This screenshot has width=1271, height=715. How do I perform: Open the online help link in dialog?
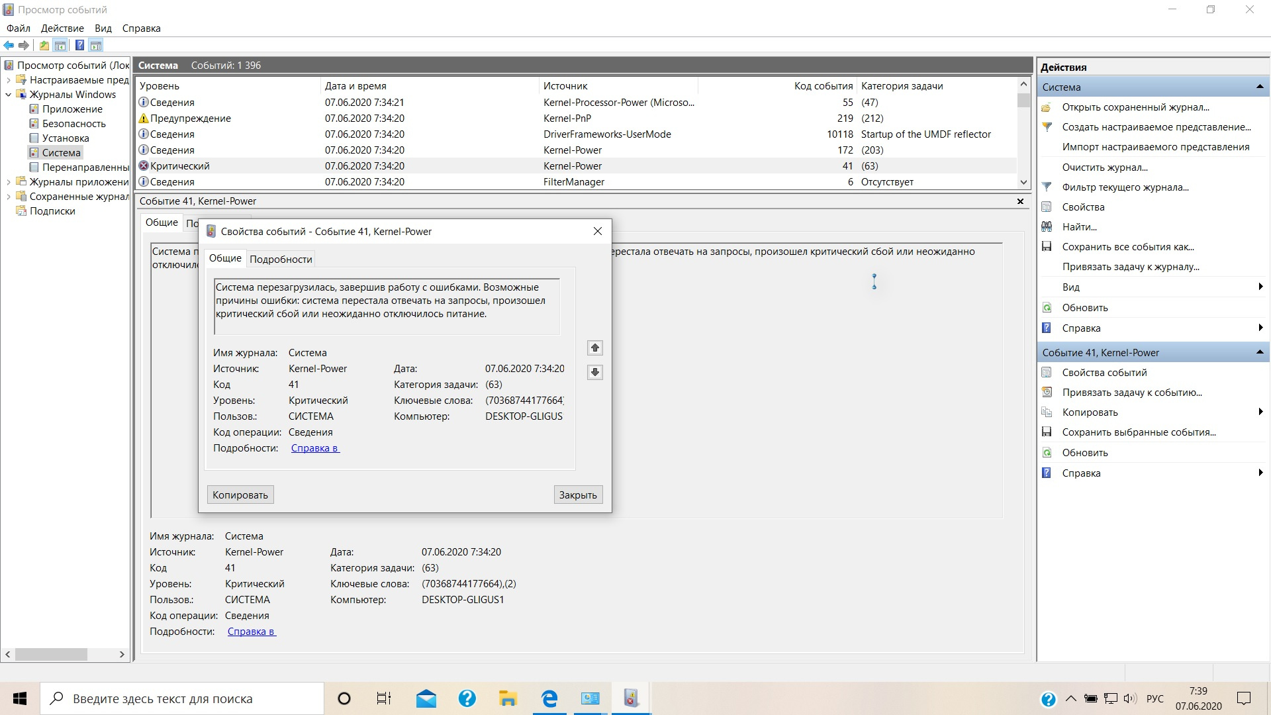[x=315, y=448]
